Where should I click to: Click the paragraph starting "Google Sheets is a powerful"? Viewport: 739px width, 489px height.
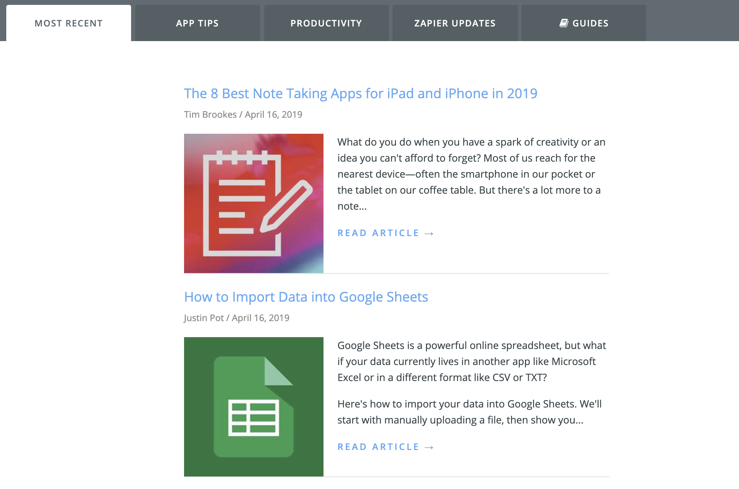[x=472, y=361]
